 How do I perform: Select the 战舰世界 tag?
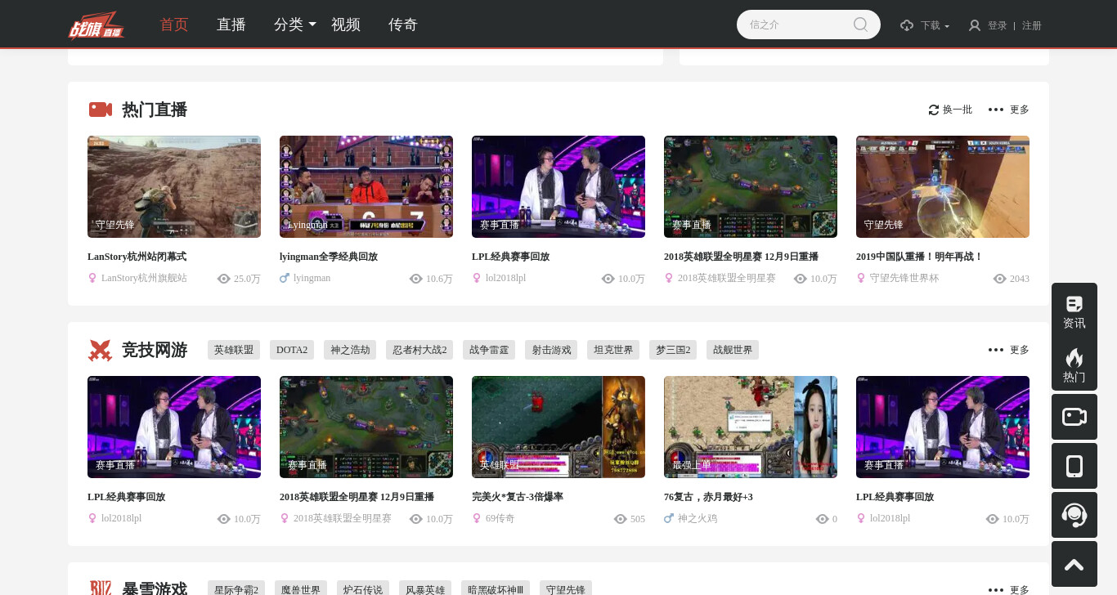733,350
